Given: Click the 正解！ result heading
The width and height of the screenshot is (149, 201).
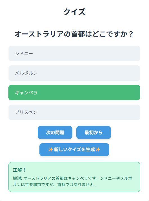Looking at the screenshot, I should [x=19, y=170].
